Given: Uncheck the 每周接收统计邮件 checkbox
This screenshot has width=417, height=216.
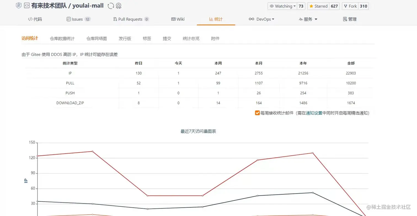Looking at the screenshot, I should 257,113.
